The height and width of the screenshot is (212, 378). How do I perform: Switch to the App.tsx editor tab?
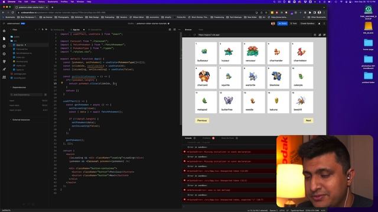click(76, 29)
